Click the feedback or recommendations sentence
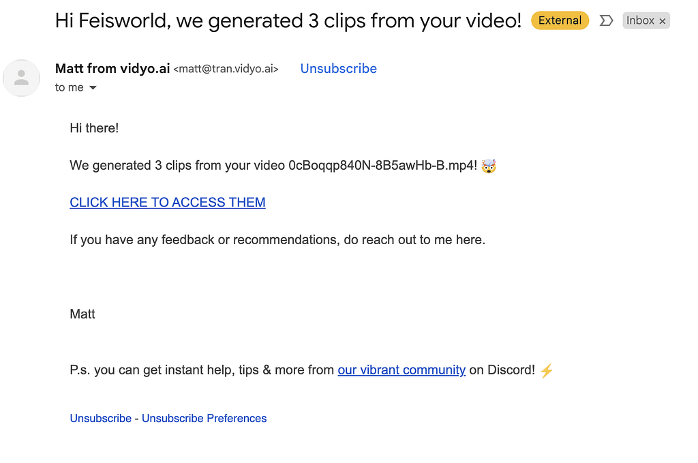Viewport: 698px width, 463px height. [x=277, y=240]
